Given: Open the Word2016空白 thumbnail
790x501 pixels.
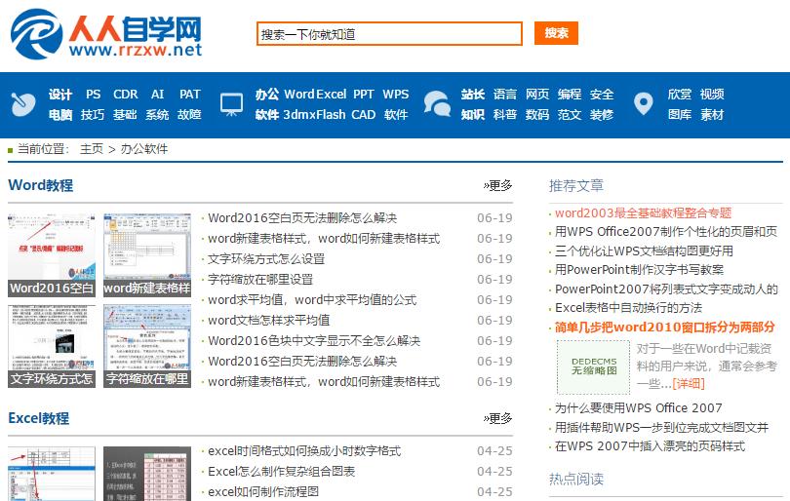Looking at the screenshot, I should click(x=52, y=255).
